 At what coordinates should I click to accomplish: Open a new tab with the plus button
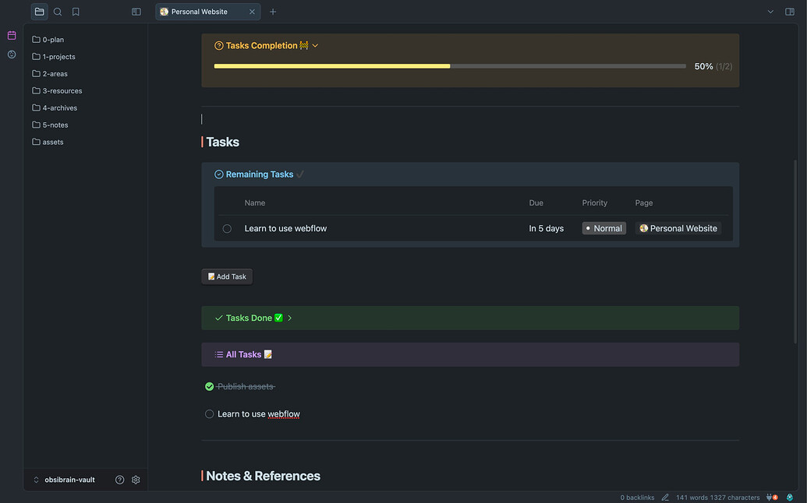click(271, 12)
